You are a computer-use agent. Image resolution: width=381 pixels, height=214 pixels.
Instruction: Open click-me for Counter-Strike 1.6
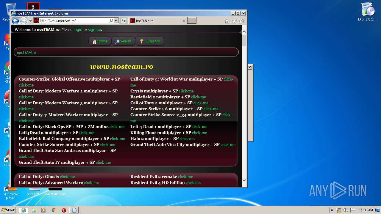point(211,109)
